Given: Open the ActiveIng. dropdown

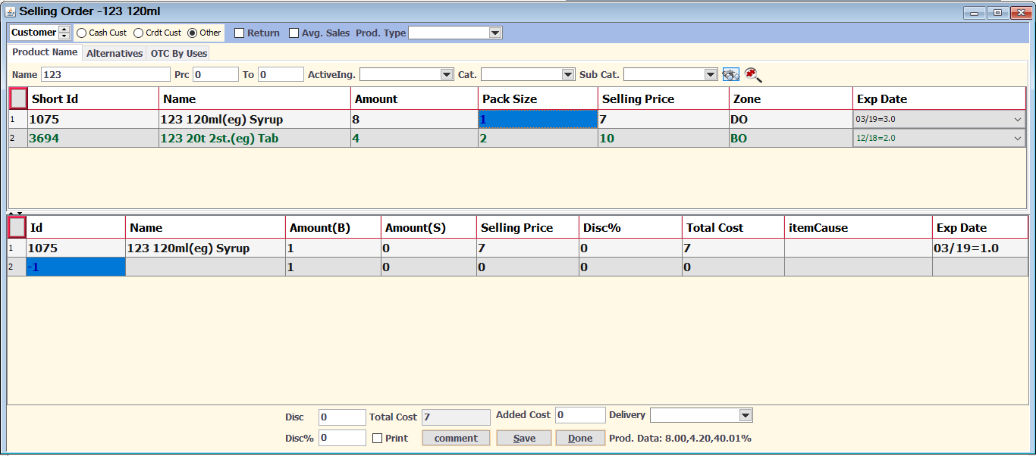Looking at the screenshot, I should tap(447, 74).
